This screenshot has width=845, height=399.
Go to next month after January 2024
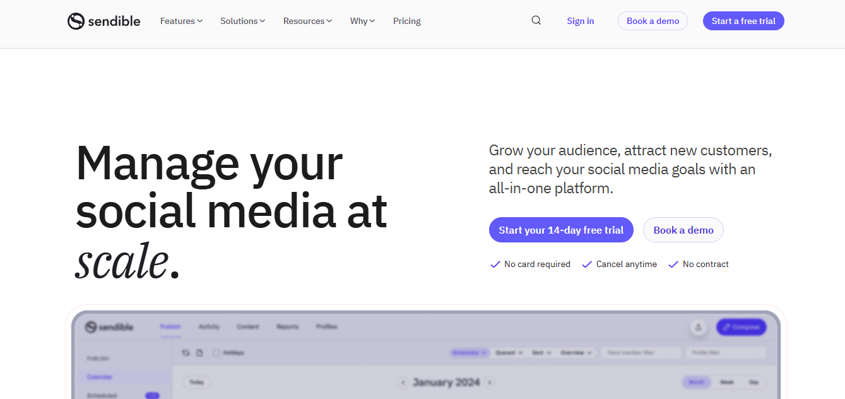coord(489,382)
